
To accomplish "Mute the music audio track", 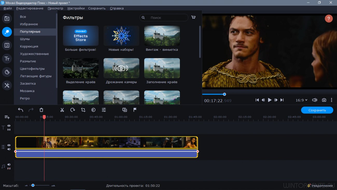I will tap(9, 164).
